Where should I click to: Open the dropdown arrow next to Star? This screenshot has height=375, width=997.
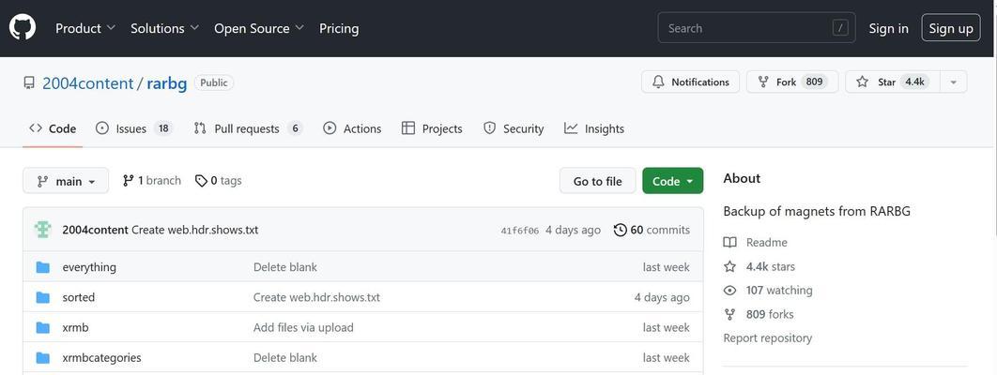(953, 82)
